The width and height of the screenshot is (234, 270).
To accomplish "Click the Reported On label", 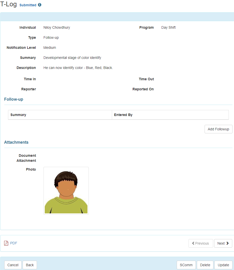I will pyautogui.click(x=143, y=89).
